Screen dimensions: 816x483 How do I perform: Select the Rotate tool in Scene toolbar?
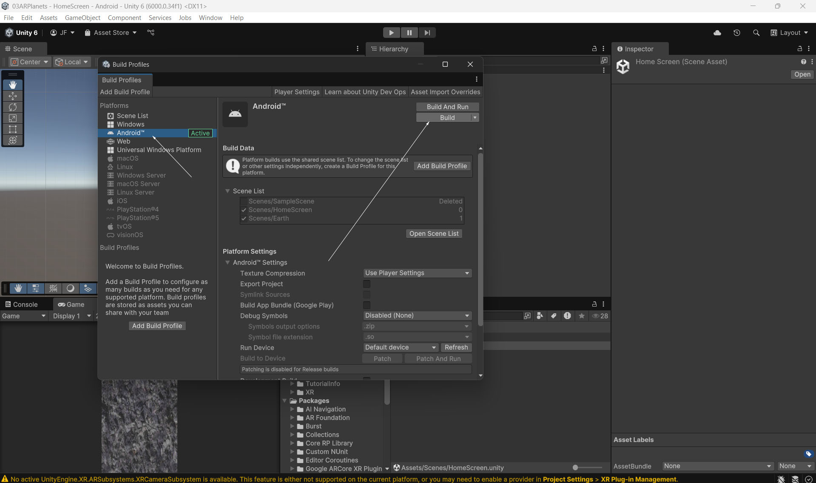point(13,107)
